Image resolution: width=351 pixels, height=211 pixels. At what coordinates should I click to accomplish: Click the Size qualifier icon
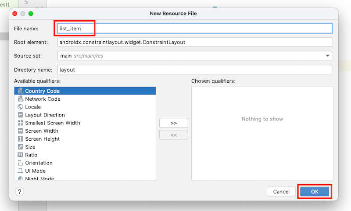click(20, 147)
